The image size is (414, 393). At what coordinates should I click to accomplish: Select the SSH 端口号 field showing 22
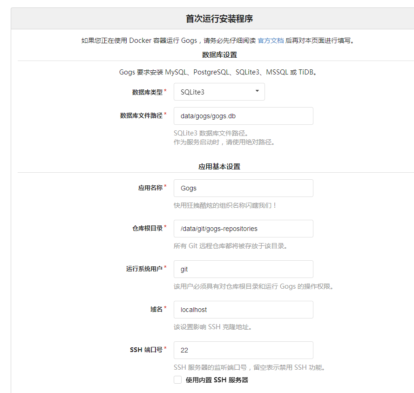click(x=243, y=350)
